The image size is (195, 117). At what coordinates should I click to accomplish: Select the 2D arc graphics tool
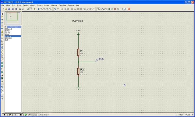tap(2, 69)
